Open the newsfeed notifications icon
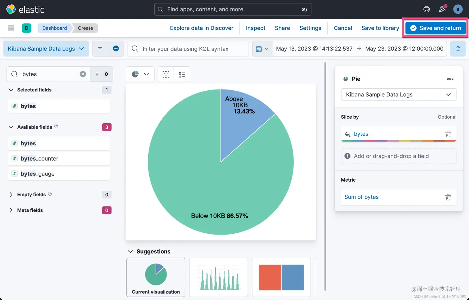469x300 pixels. click(442, 9)
